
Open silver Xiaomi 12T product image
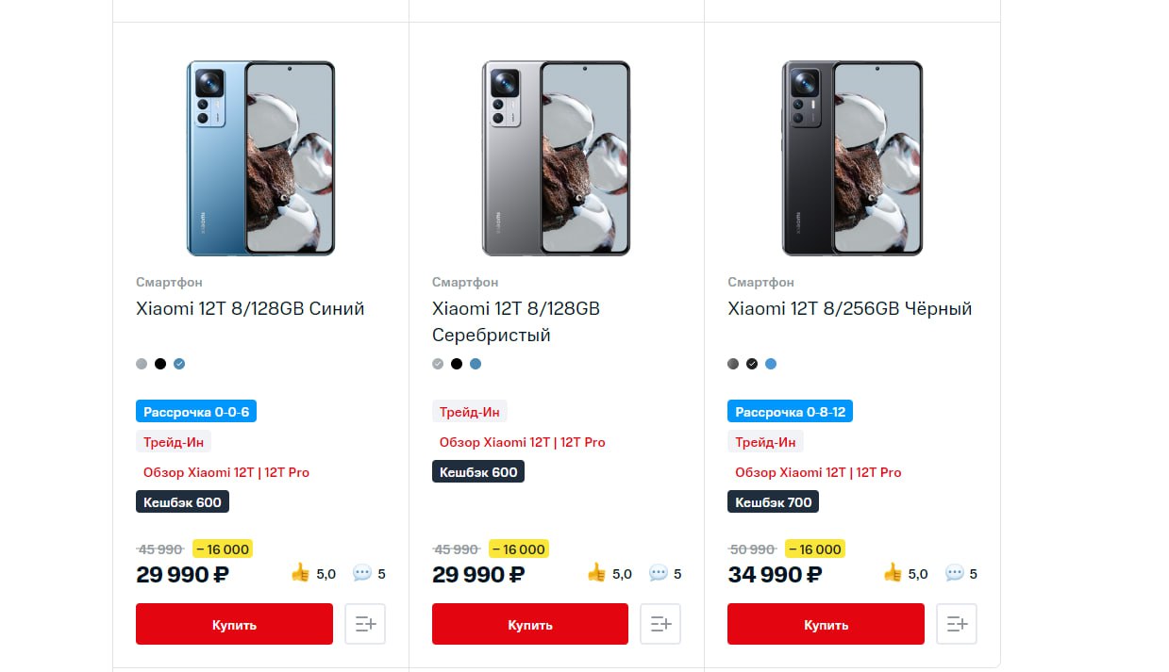coord(556,158)
